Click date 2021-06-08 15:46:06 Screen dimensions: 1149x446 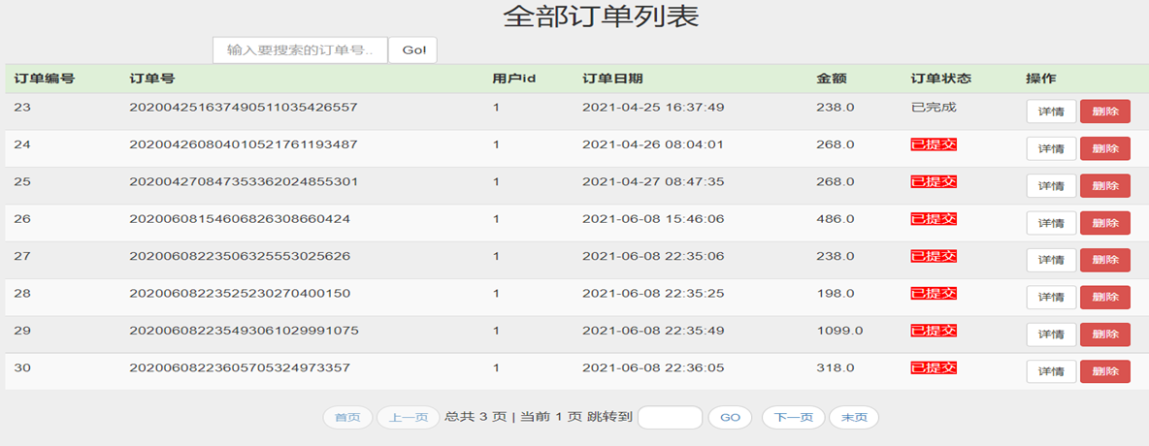pyautogui.click(x=653, y=218)
